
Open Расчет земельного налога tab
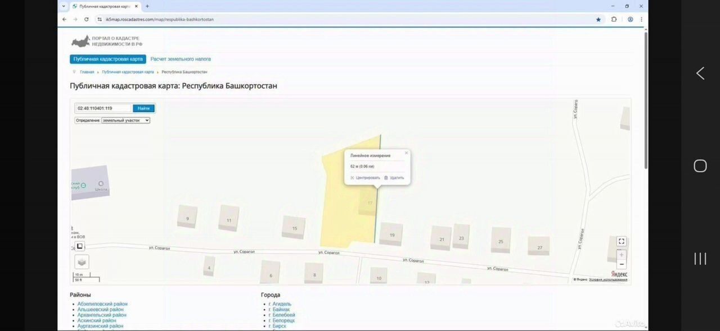181,59
